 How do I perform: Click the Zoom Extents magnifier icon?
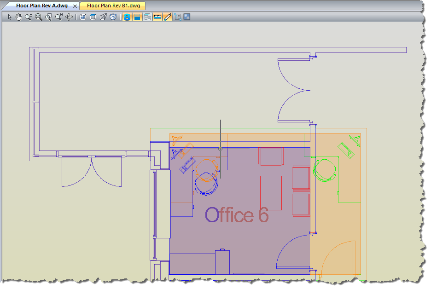[39, 17]
